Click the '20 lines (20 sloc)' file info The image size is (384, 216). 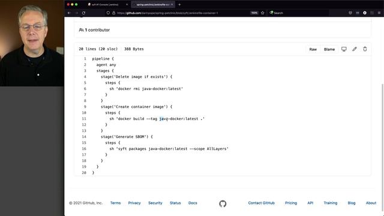coord(98,49)
